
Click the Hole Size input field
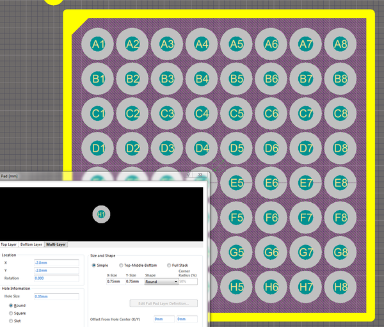pos(56,296)
